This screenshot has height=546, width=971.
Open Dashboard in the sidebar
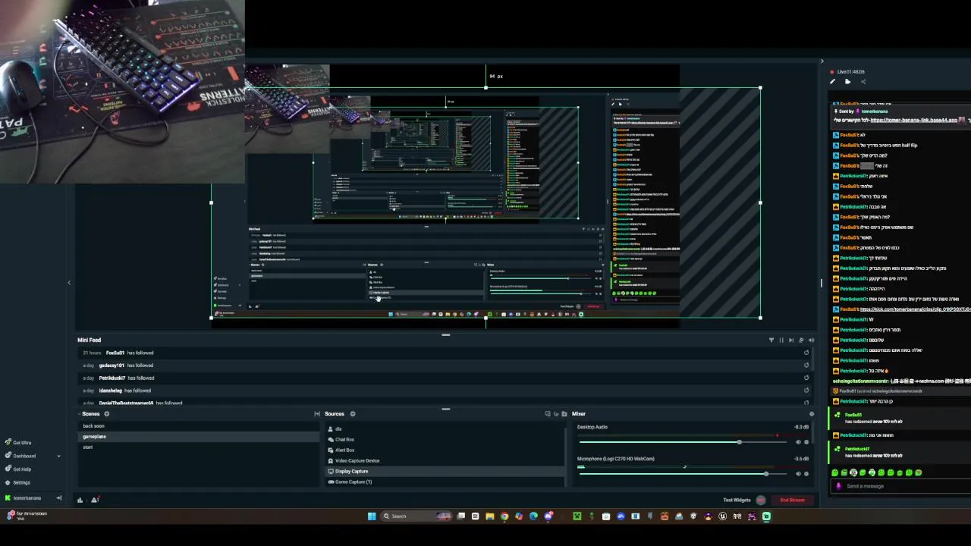click(20, 456)
